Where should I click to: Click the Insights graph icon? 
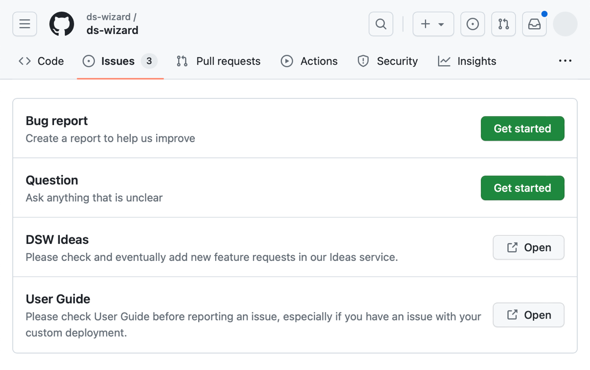[x=444, y=61]
